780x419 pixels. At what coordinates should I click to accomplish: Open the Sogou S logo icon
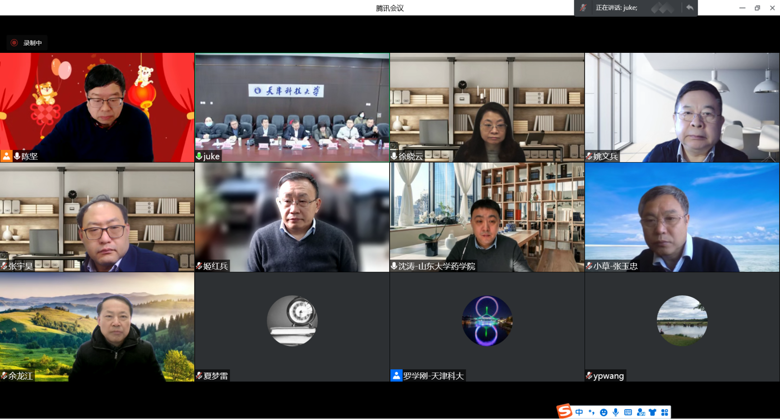click(564, 411)
